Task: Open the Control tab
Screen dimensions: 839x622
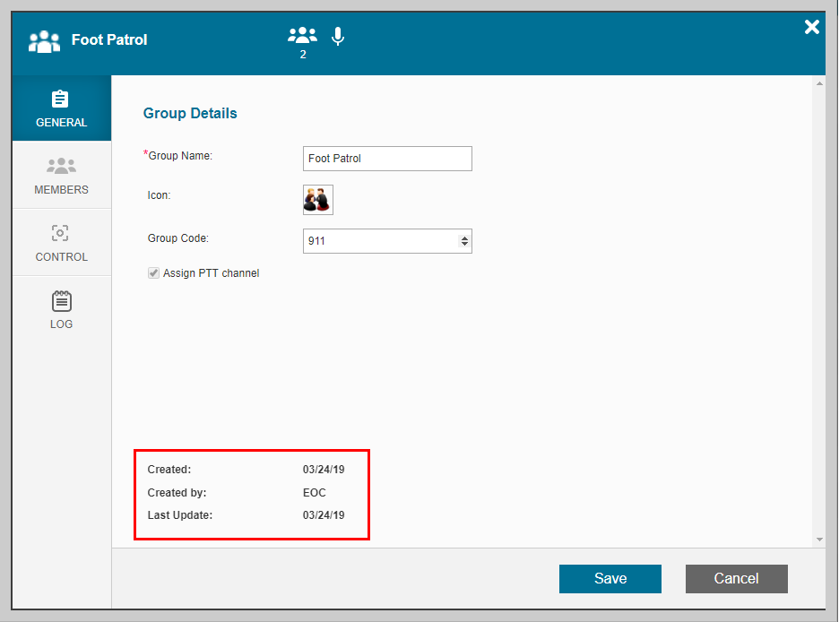Action: click(x=62, y=243)
